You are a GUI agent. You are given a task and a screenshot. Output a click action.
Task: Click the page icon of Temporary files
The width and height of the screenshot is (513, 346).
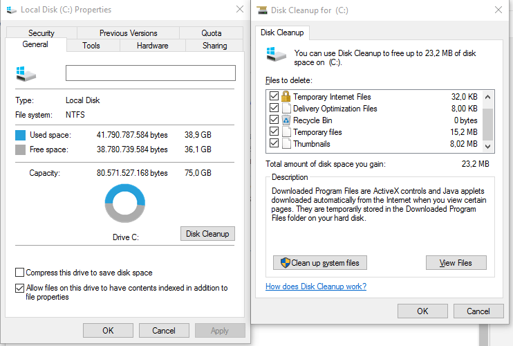(286, 132)
